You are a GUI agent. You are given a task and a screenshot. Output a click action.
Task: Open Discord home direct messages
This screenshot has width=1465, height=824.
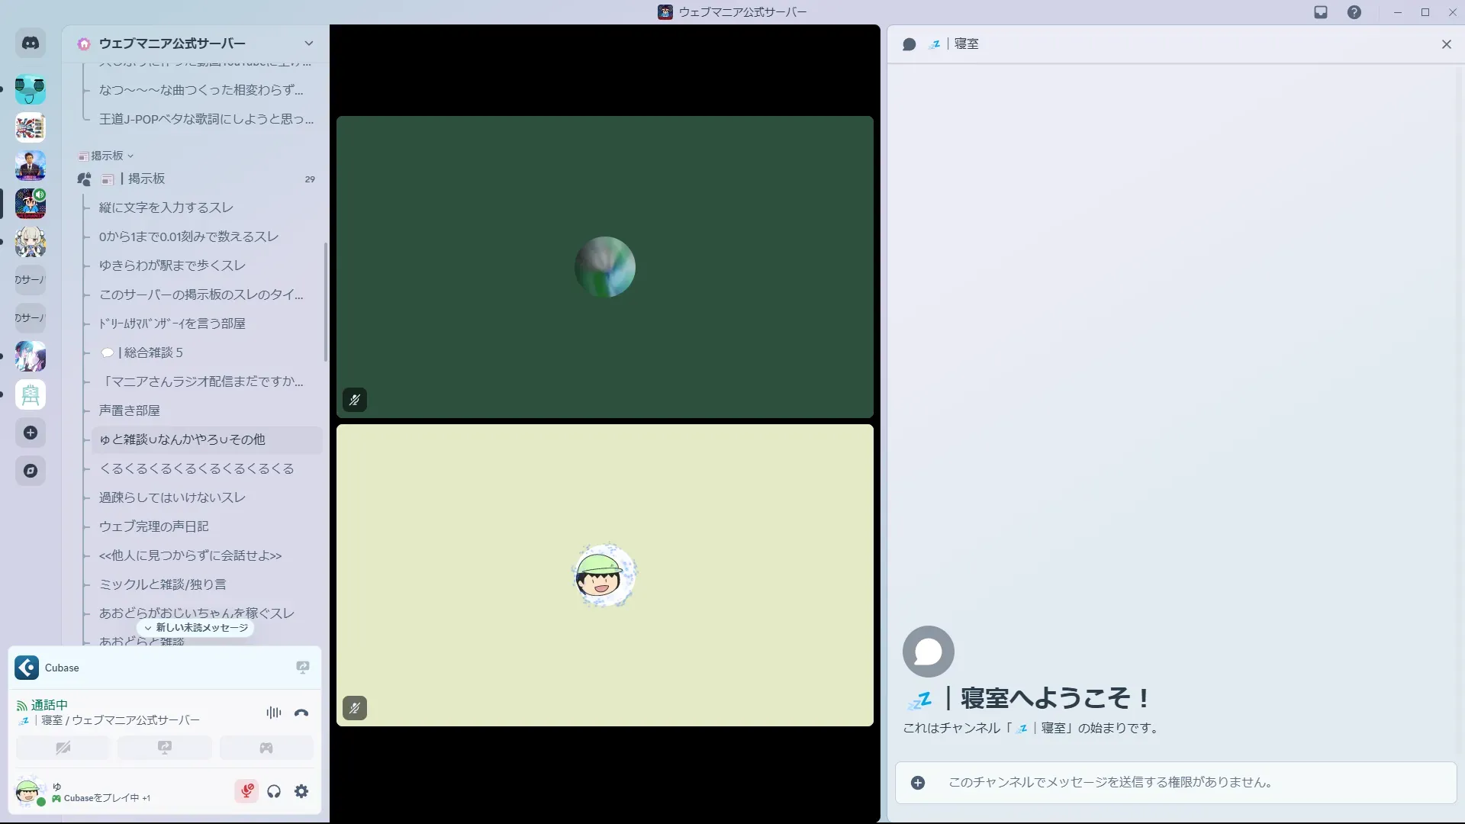[x=31, y=43]
